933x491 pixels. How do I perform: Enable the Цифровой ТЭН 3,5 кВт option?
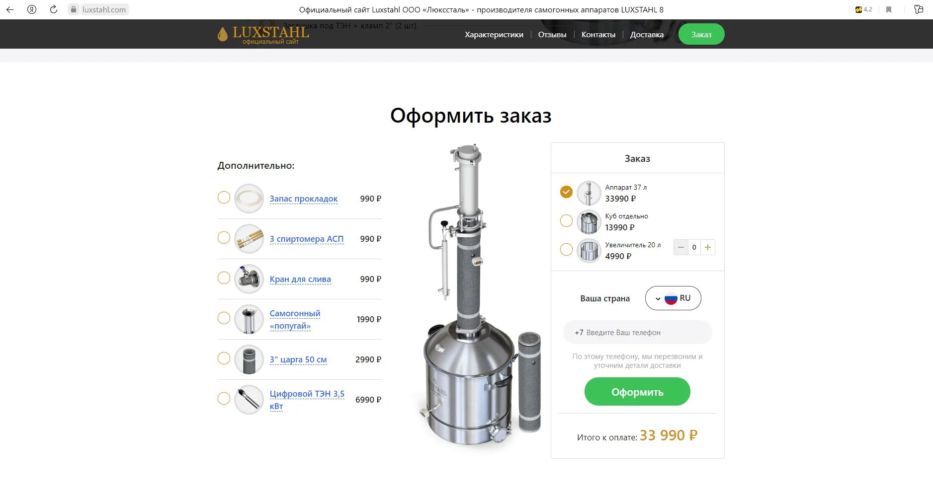point(224,398)
